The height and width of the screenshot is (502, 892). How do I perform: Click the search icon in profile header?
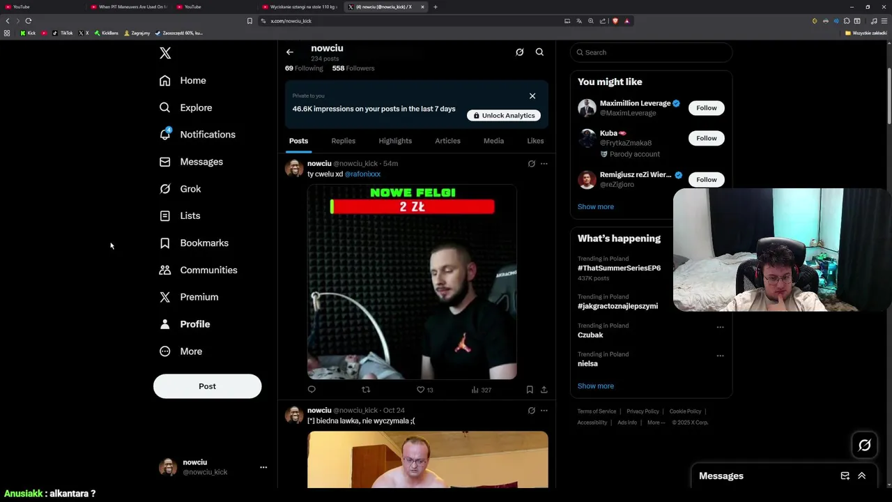pos(539,52)
